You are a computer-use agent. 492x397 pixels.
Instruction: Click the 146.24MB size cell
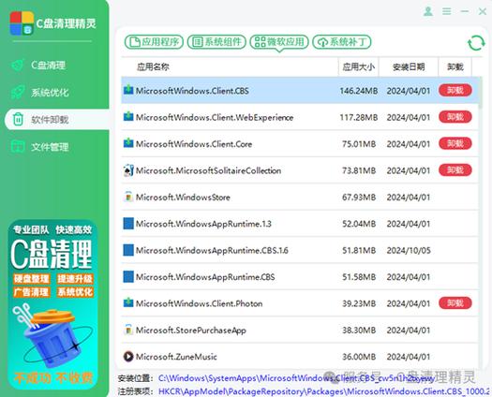click(359, 91)
